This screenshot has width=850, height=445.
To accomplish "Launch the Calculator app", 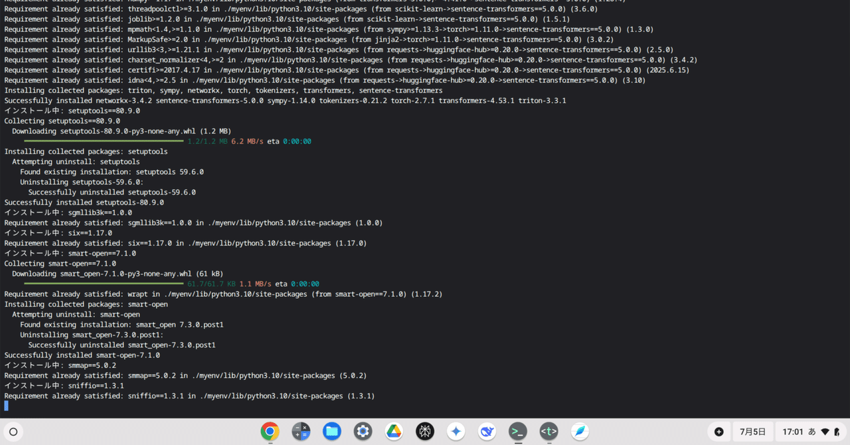I will [x=301, y=431].
